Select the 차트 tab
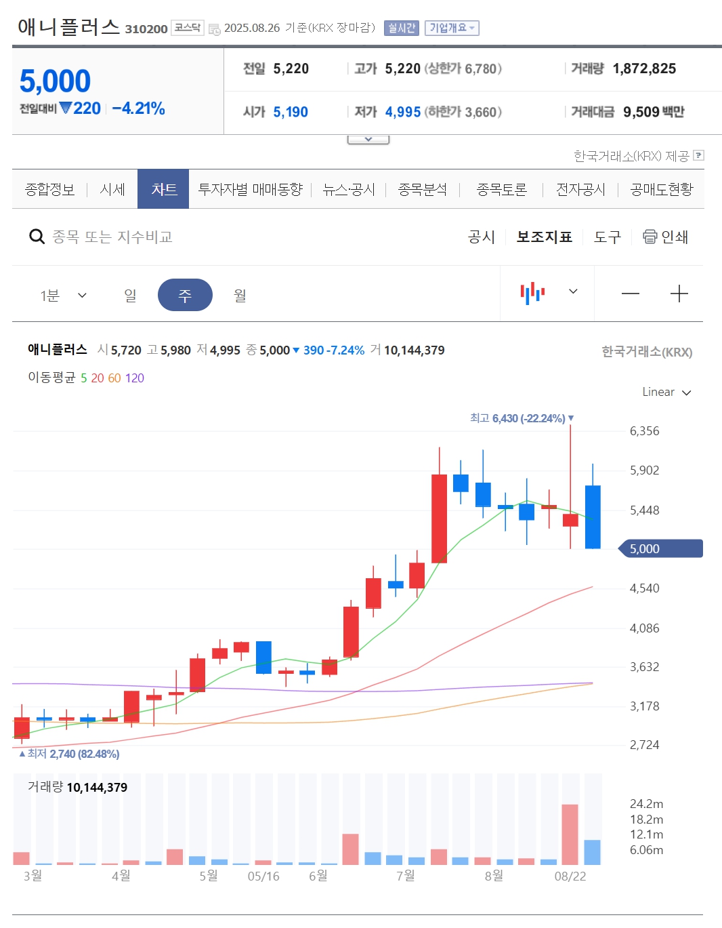This screenshot has width=722, height=928. pos(163,189)
